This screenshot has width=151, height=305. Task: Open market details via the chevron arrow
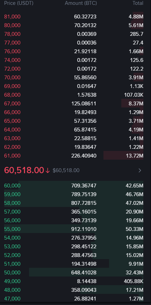pos(140,171)
